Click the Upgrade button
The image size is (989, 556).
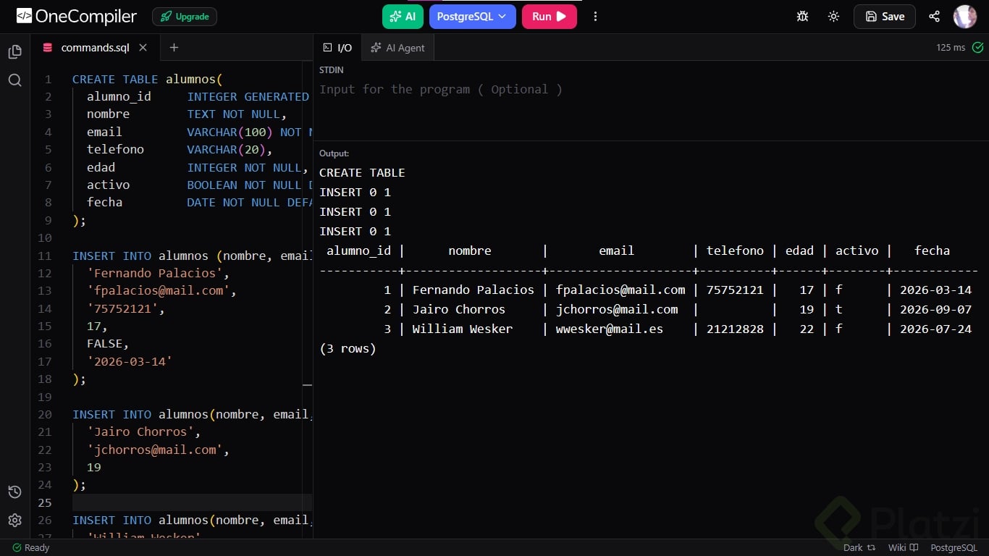pos(185,16)
